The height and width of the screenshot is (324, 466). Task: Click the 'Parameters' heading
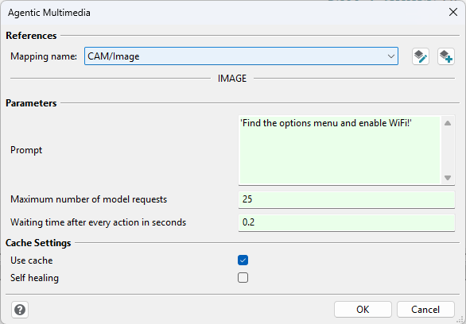tap(31, 103)
